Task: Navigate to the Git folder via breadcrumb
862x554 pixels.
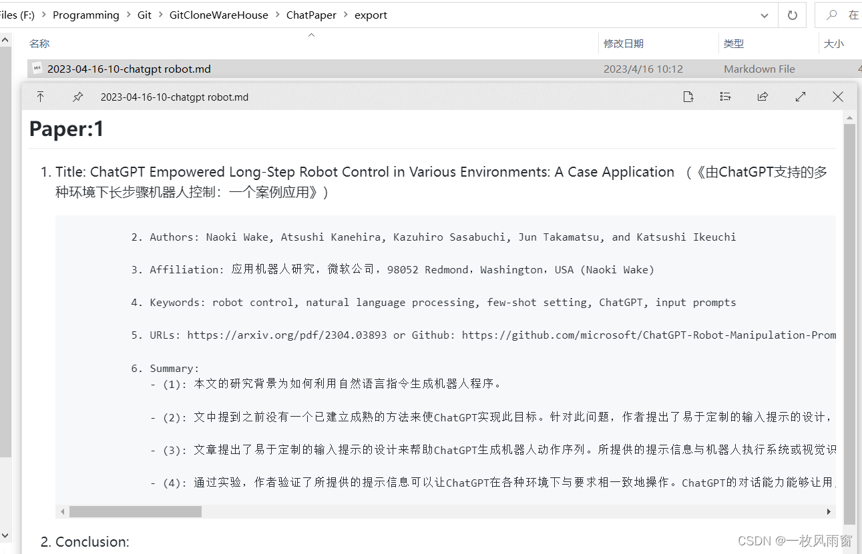Action: (144, 15)
